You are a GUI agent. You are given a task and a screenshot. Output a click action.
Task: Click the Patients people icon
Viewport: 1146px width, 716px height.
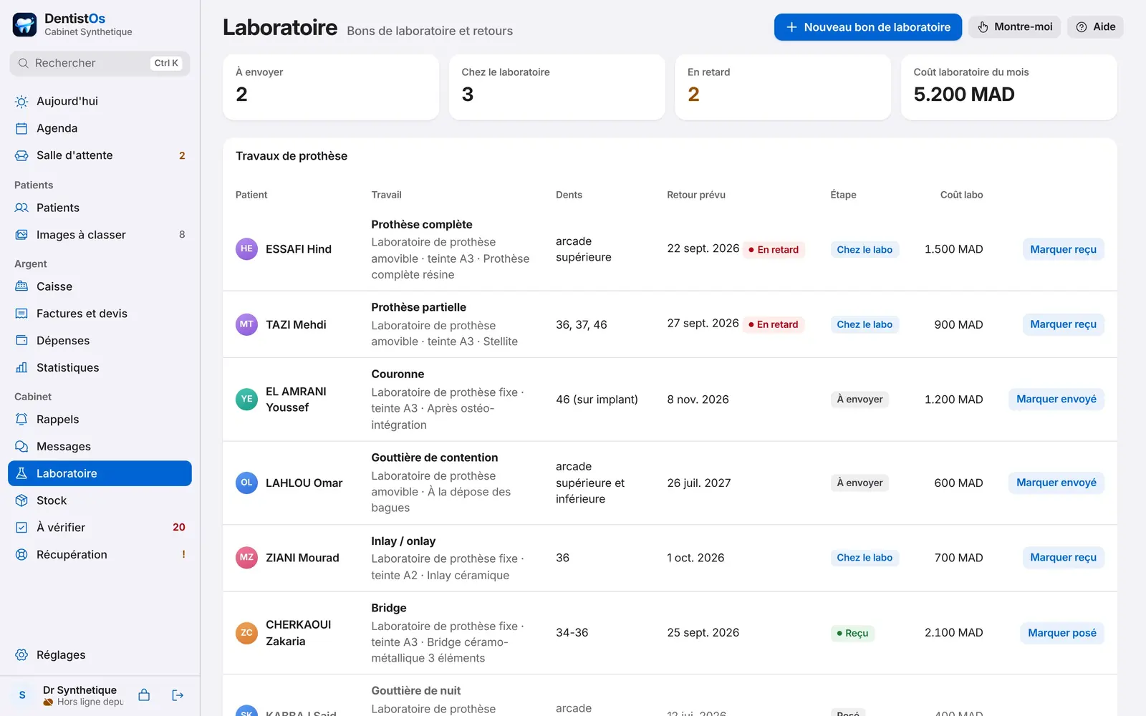point(21,208)
